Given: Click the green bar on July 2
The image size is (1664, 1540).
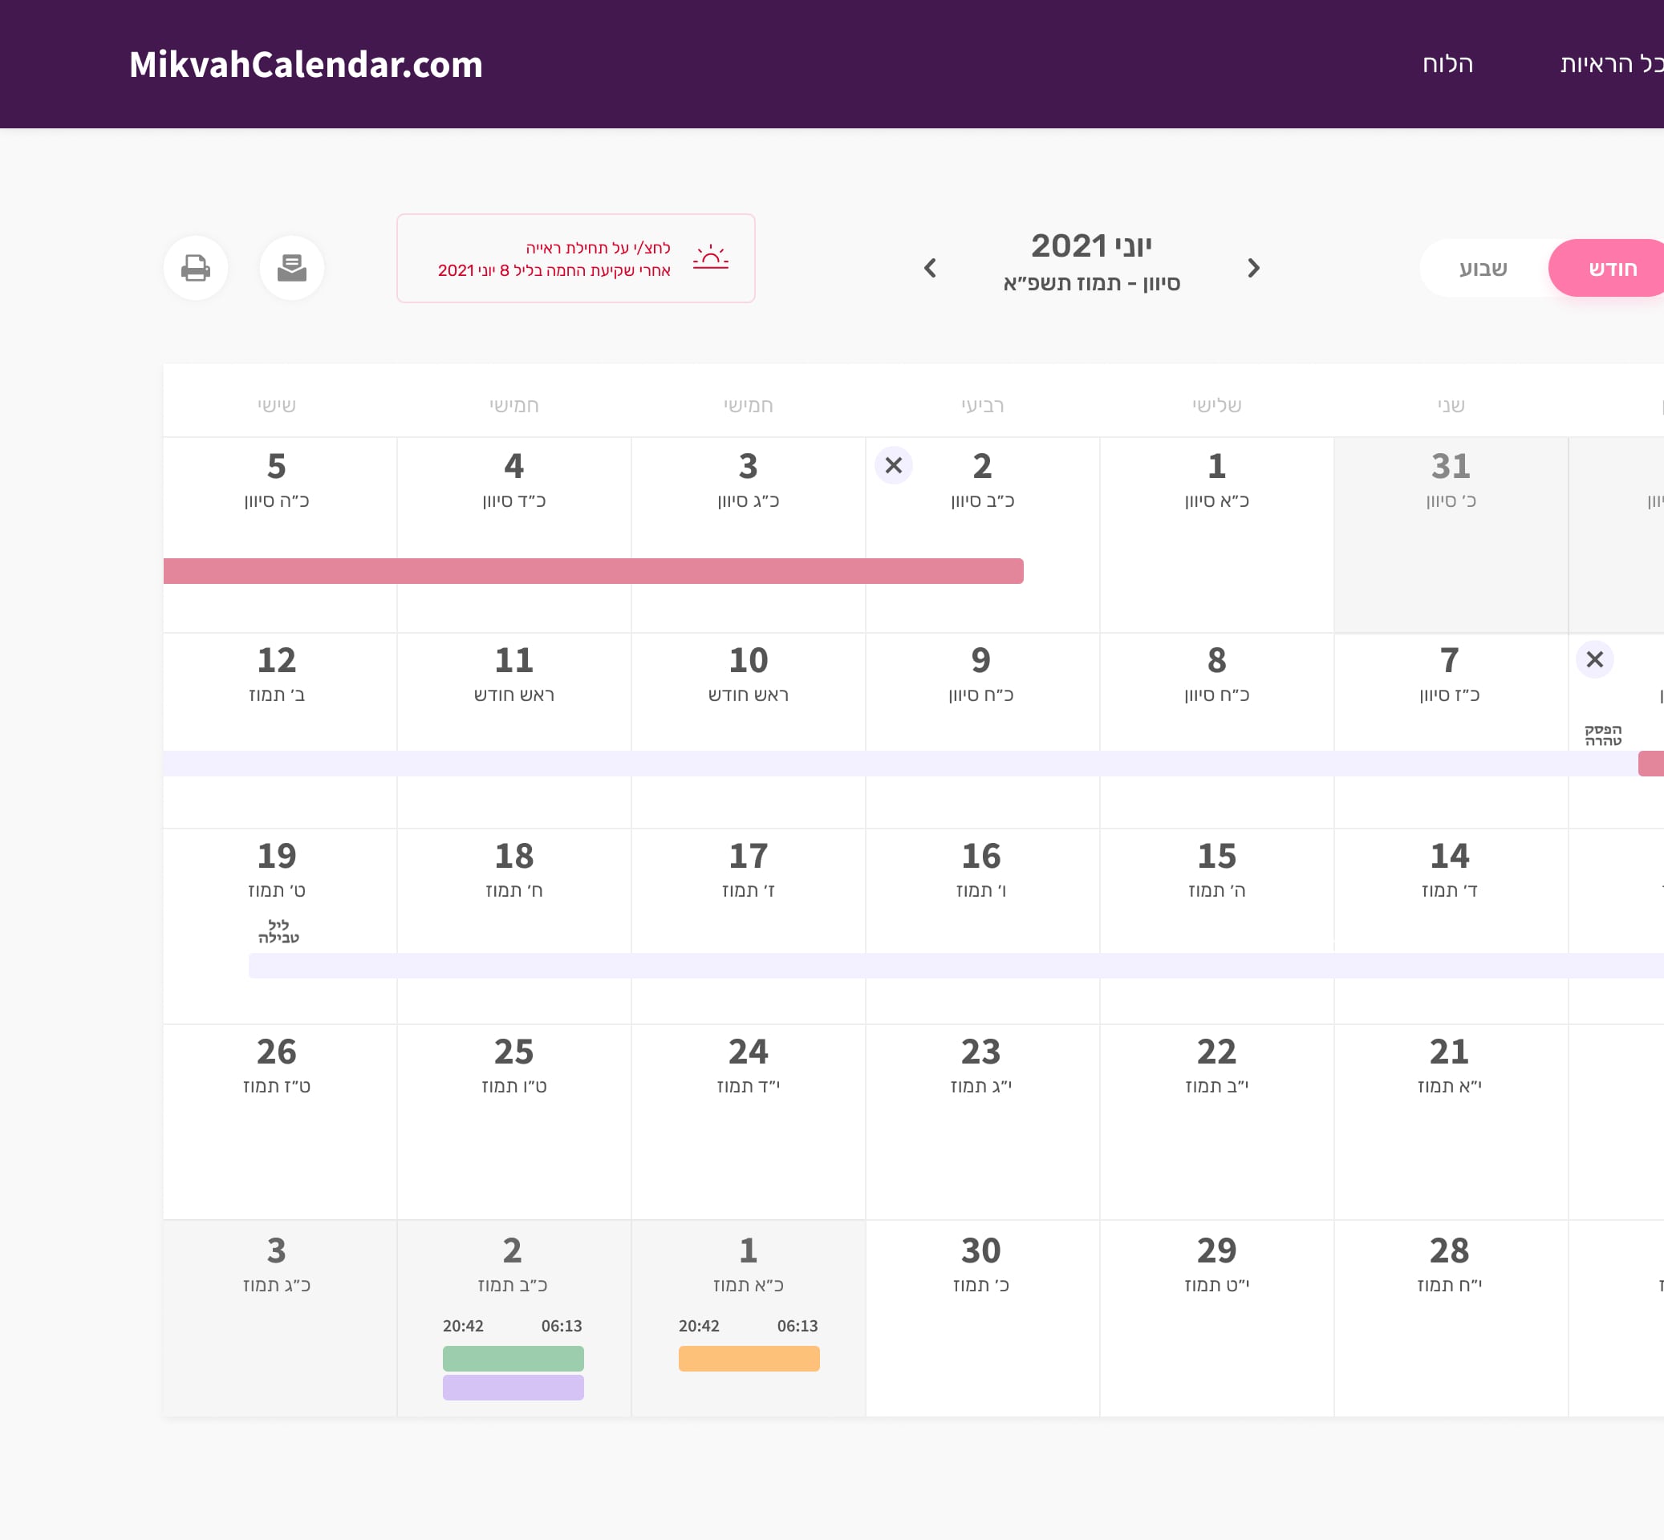Looking at the screenshot, I should (x=513, y=1359).
